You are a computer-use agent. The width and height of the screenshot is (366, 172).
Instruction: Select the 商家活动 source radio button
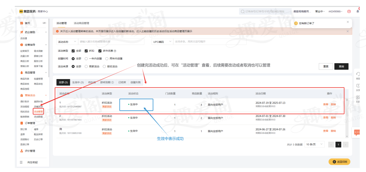[86, 67]
